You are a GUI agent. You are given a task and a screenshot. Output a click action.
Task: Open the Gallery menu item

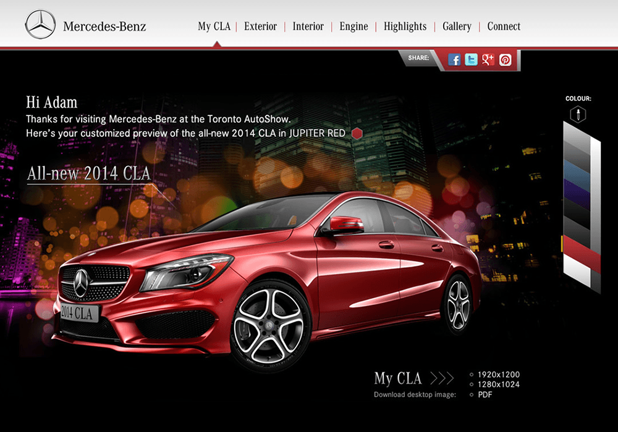[457, 27]
